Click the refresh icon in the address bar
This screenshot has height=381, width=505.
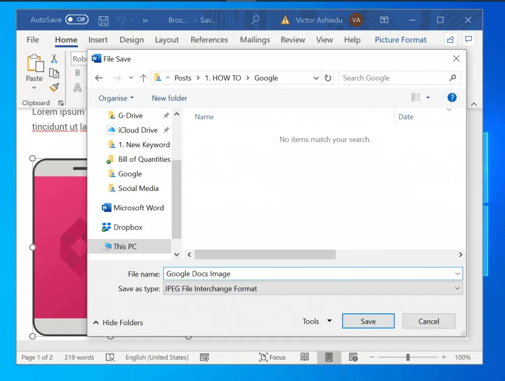328,77
